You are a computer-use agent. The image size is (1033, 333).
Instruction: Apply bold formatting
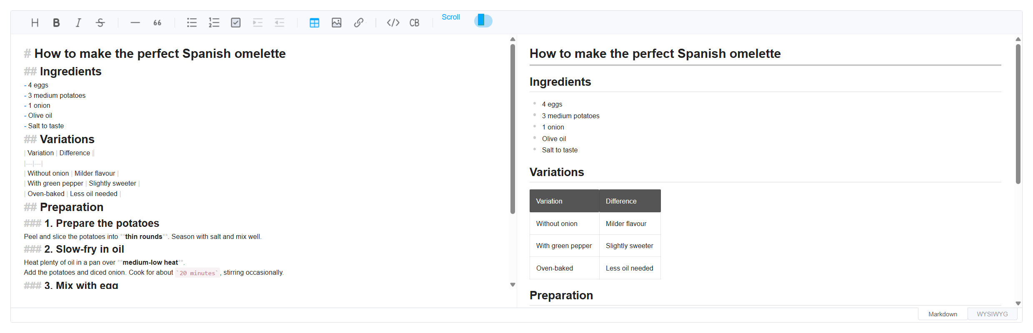[57, 22]
